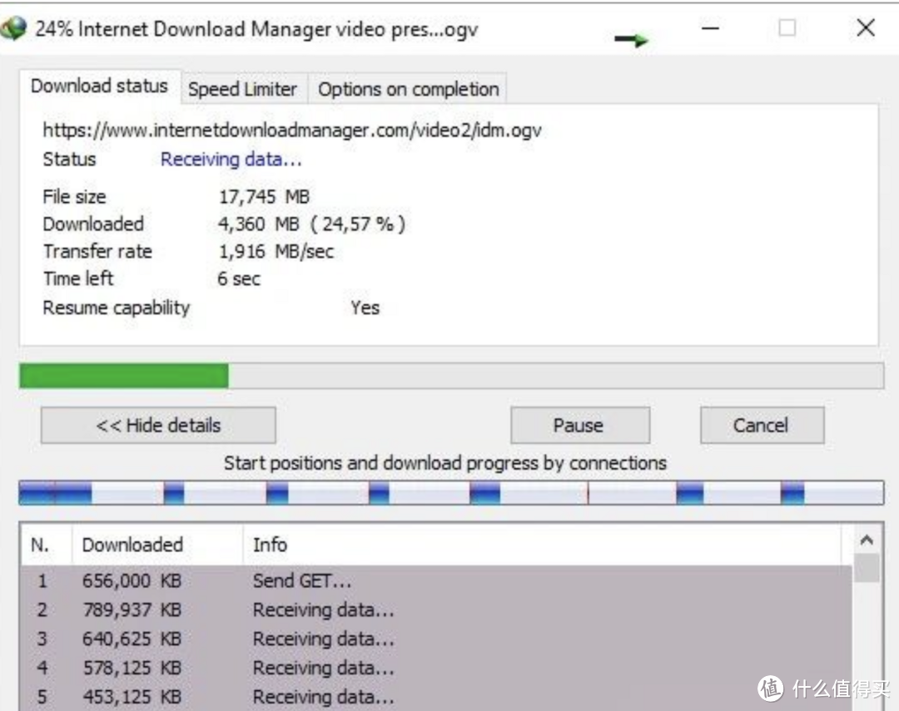Click the Downloaded column header
This screenshot has height=711, width=899.
[157, 545]
